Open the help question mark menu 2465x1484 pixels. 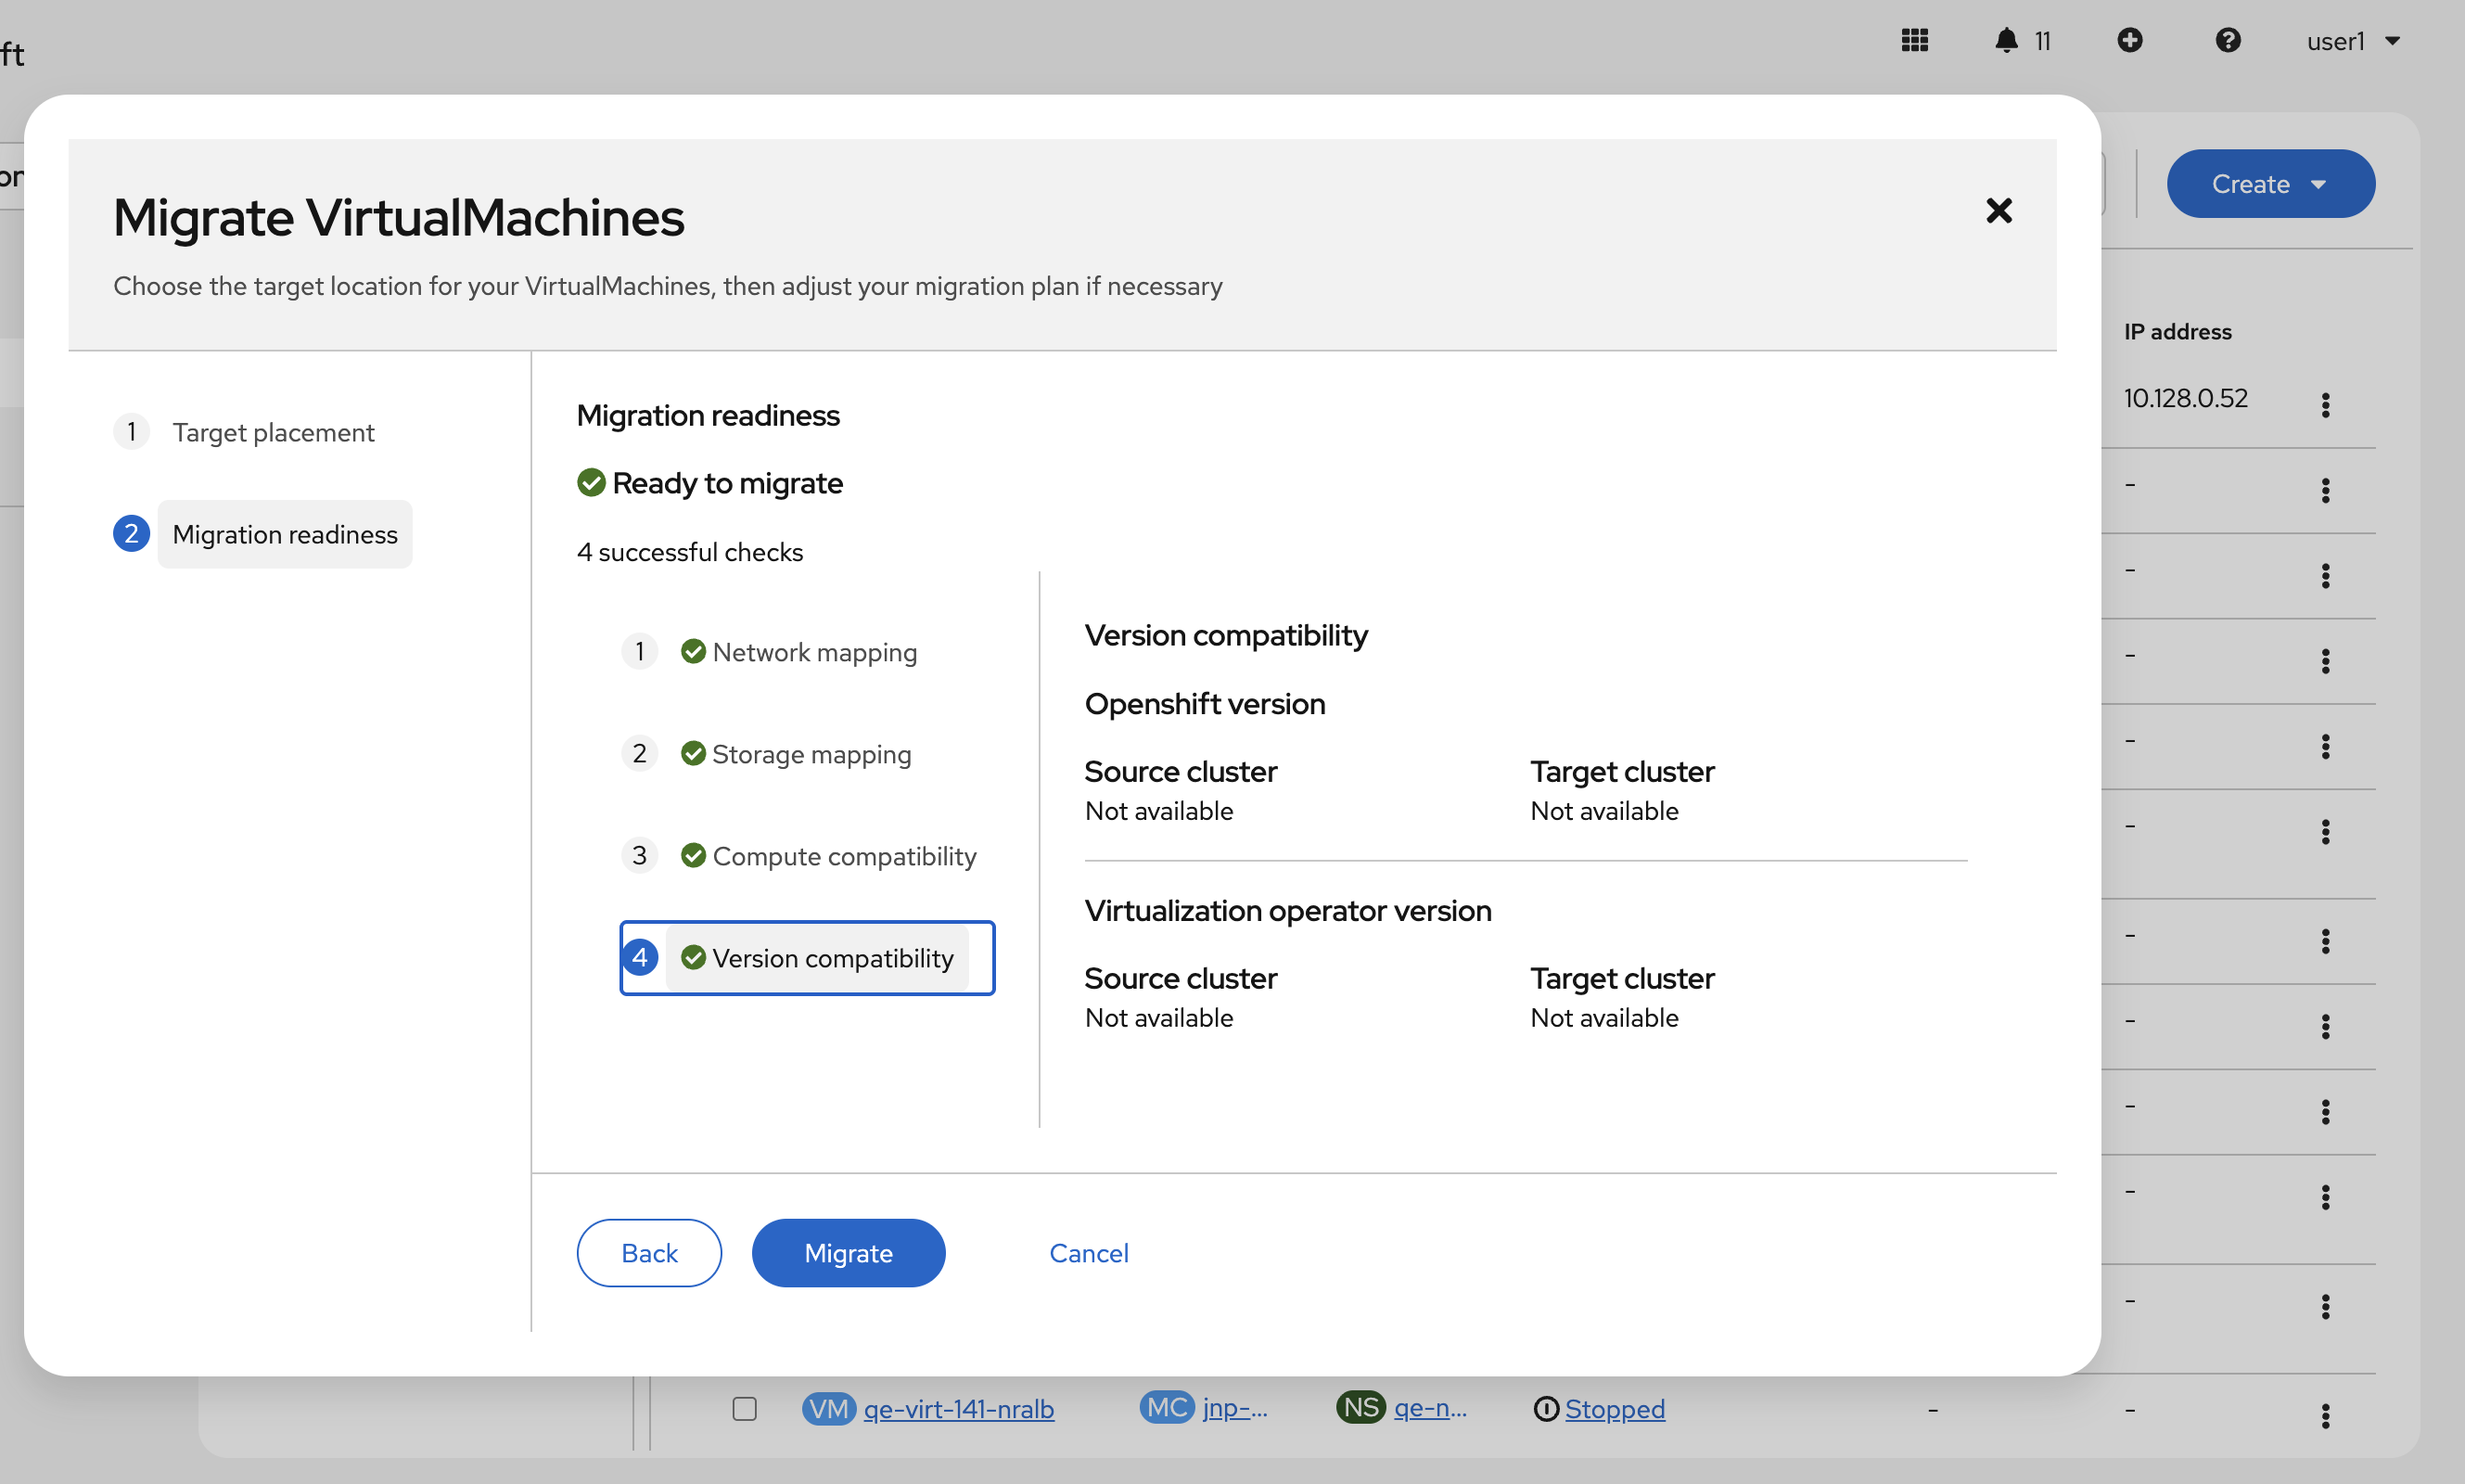2227,40
